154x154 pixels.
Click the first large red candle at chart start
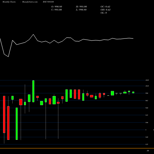tap(4, 115)
